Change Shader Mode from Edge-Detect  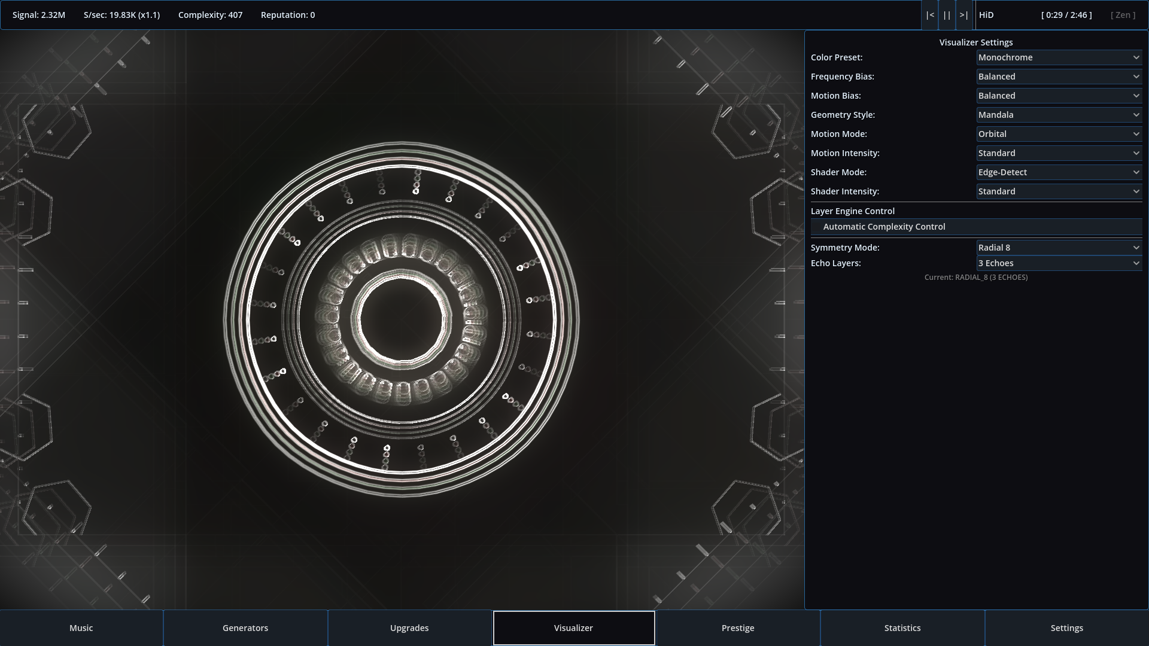click(1059, 172)
